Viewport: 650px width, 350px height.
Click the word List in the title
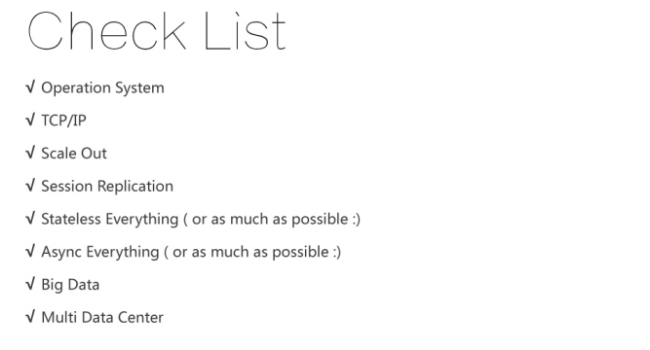pyautogui.click(x=245, y=31)
